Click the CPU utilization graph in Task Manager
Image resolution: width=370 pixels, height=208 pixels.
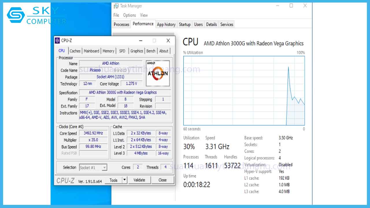click(x=244, y=90)
